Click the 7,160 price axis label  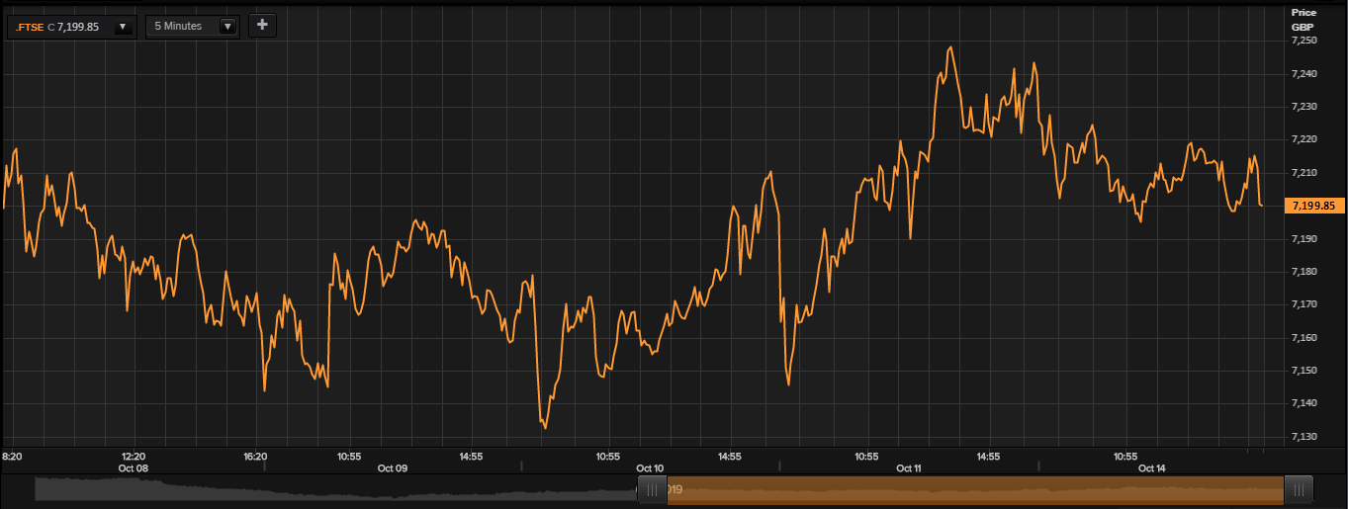click(1305, 337)
